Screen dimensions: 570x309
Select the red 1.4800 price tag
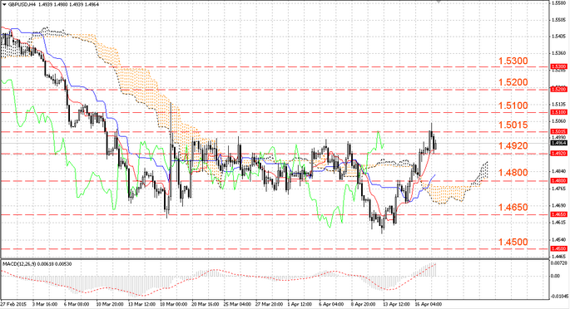(558, 180)
